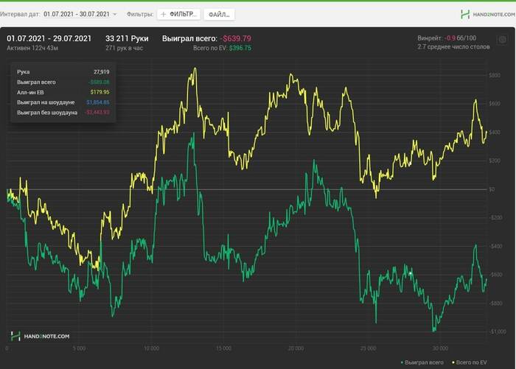Viewport: 516px width, 369px height.
Task: Click tooltip row Алл-ин EB
Action: point(63,92)
